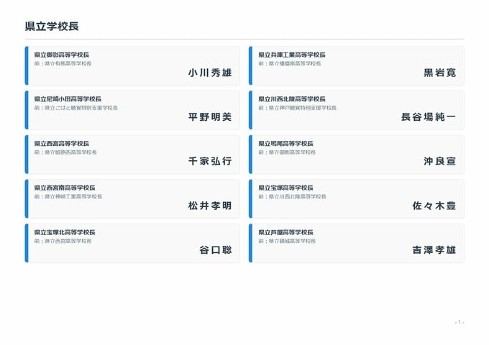Click the 県立学校長 page heading
This screenshot has width=489, height=345.
pyautogui.click(x=52, y=27)
